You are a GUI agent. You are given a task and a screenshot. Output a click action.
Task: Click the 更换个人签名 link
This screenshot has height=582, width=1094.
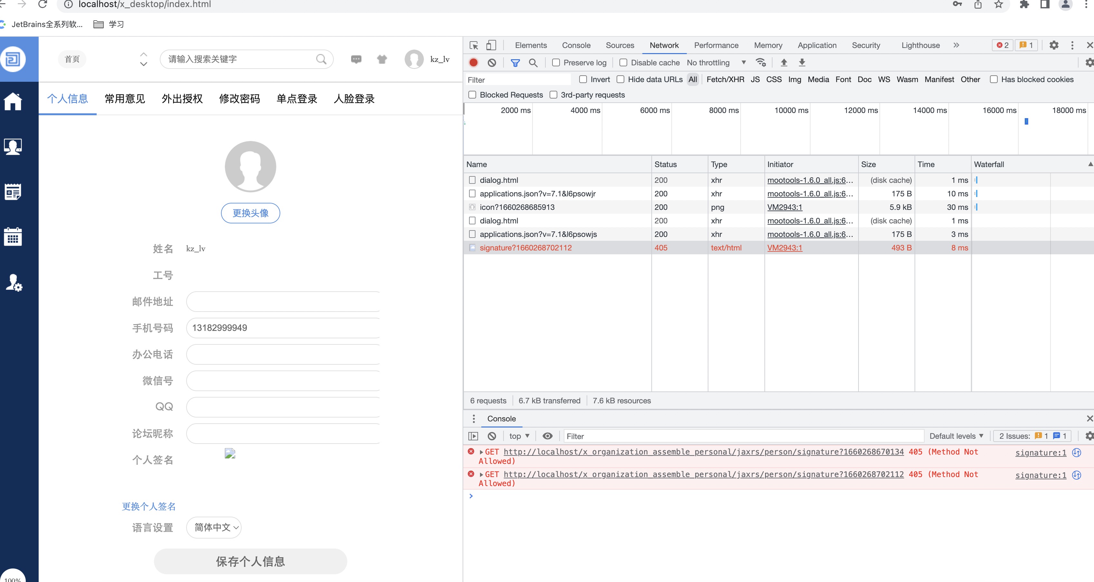pyautogui.click(x=149, y=506)
